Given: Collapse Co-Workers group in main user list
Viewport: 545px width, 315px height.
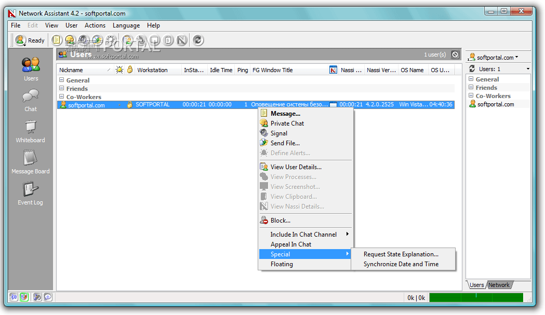Looking at the screenshot, I should pyautogui.click(x=61, y=97).
